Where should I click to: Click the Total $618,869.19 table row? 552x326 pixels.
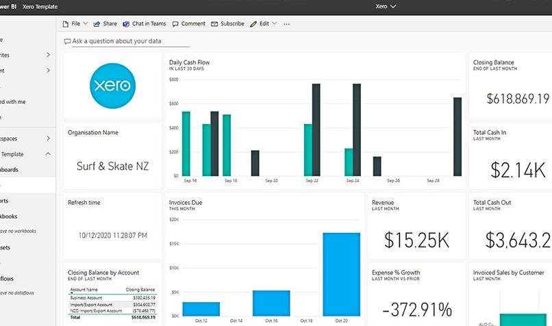(x=112, y=317)
